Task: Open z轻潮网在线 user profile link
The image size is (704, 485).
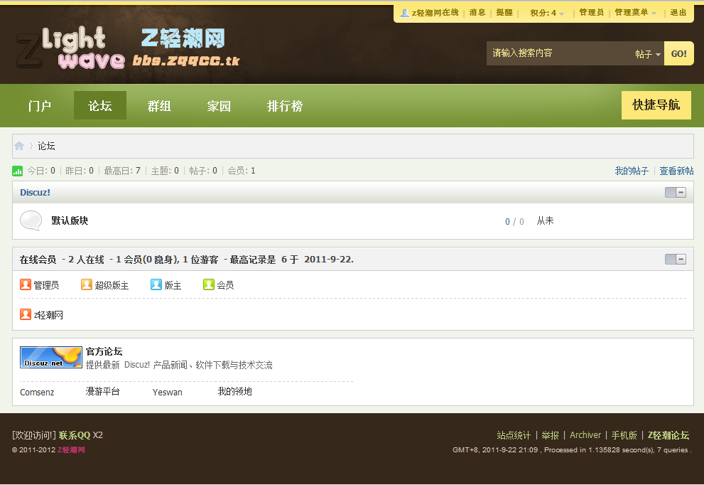Action: click(x=435, y=13)
